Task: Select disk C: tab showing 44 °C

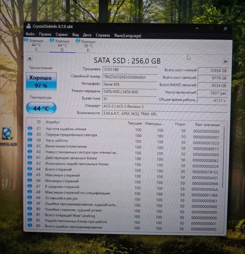Action: [36, 44]
